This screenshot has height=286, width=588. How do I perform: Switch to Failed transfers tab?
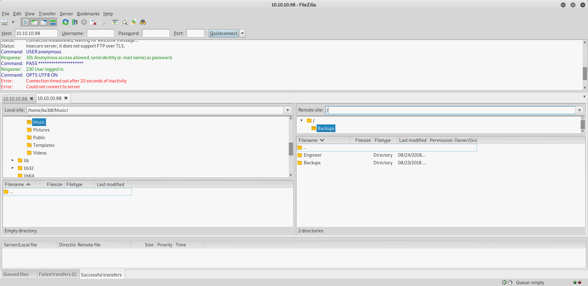pyautogui.click(x=58, y=274)
